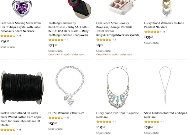Open black waxed cotton cord spool image
Screen dimensions: 188x135
tap(22, 87)
